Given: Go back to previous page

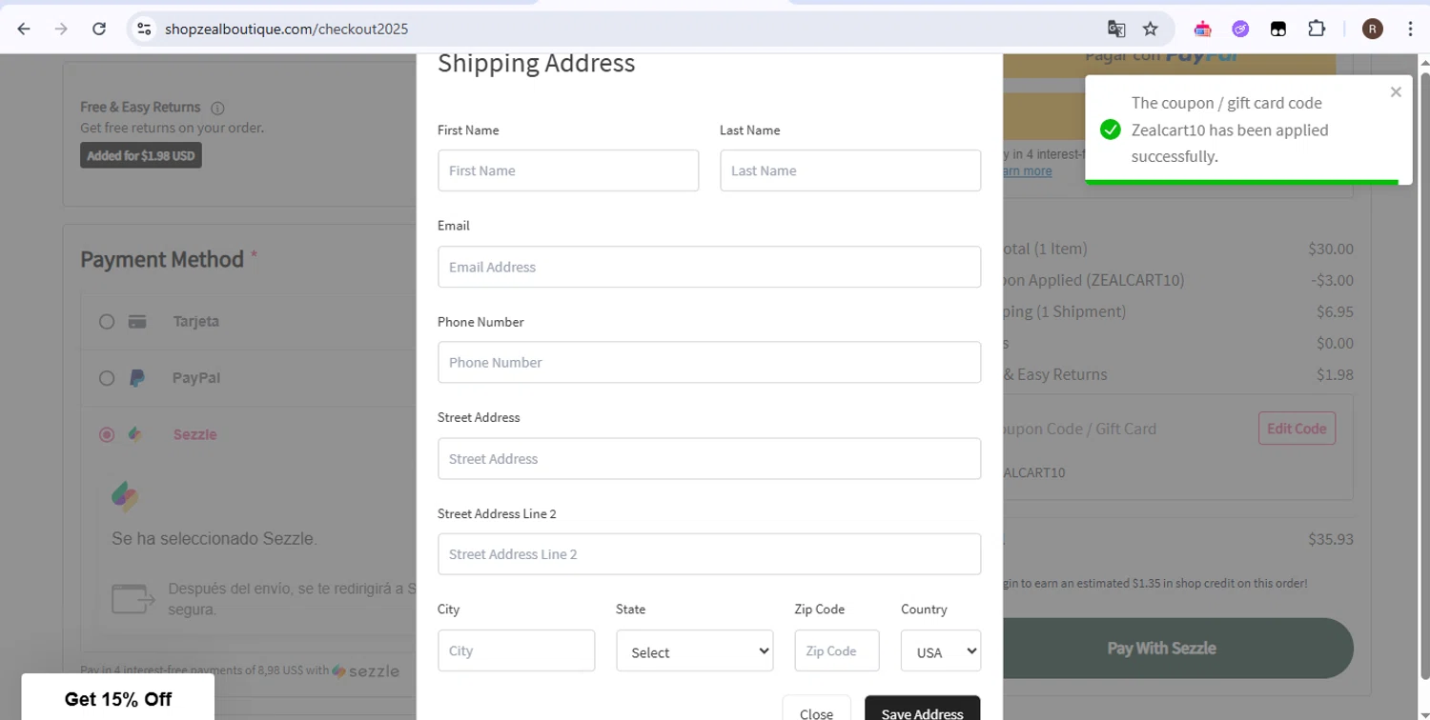Looking at the screenshot, I should (24, 29).
